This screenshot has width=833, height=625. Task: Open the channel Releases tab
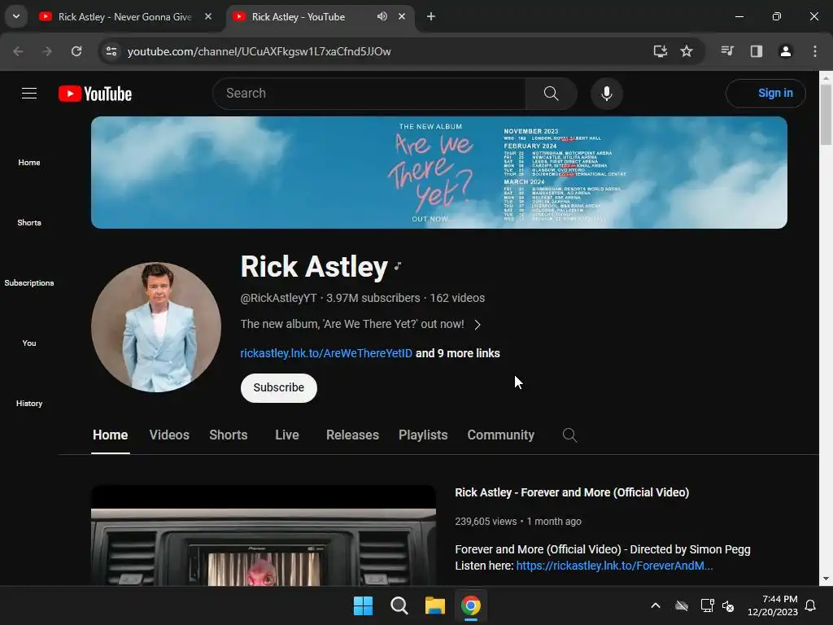352,435
